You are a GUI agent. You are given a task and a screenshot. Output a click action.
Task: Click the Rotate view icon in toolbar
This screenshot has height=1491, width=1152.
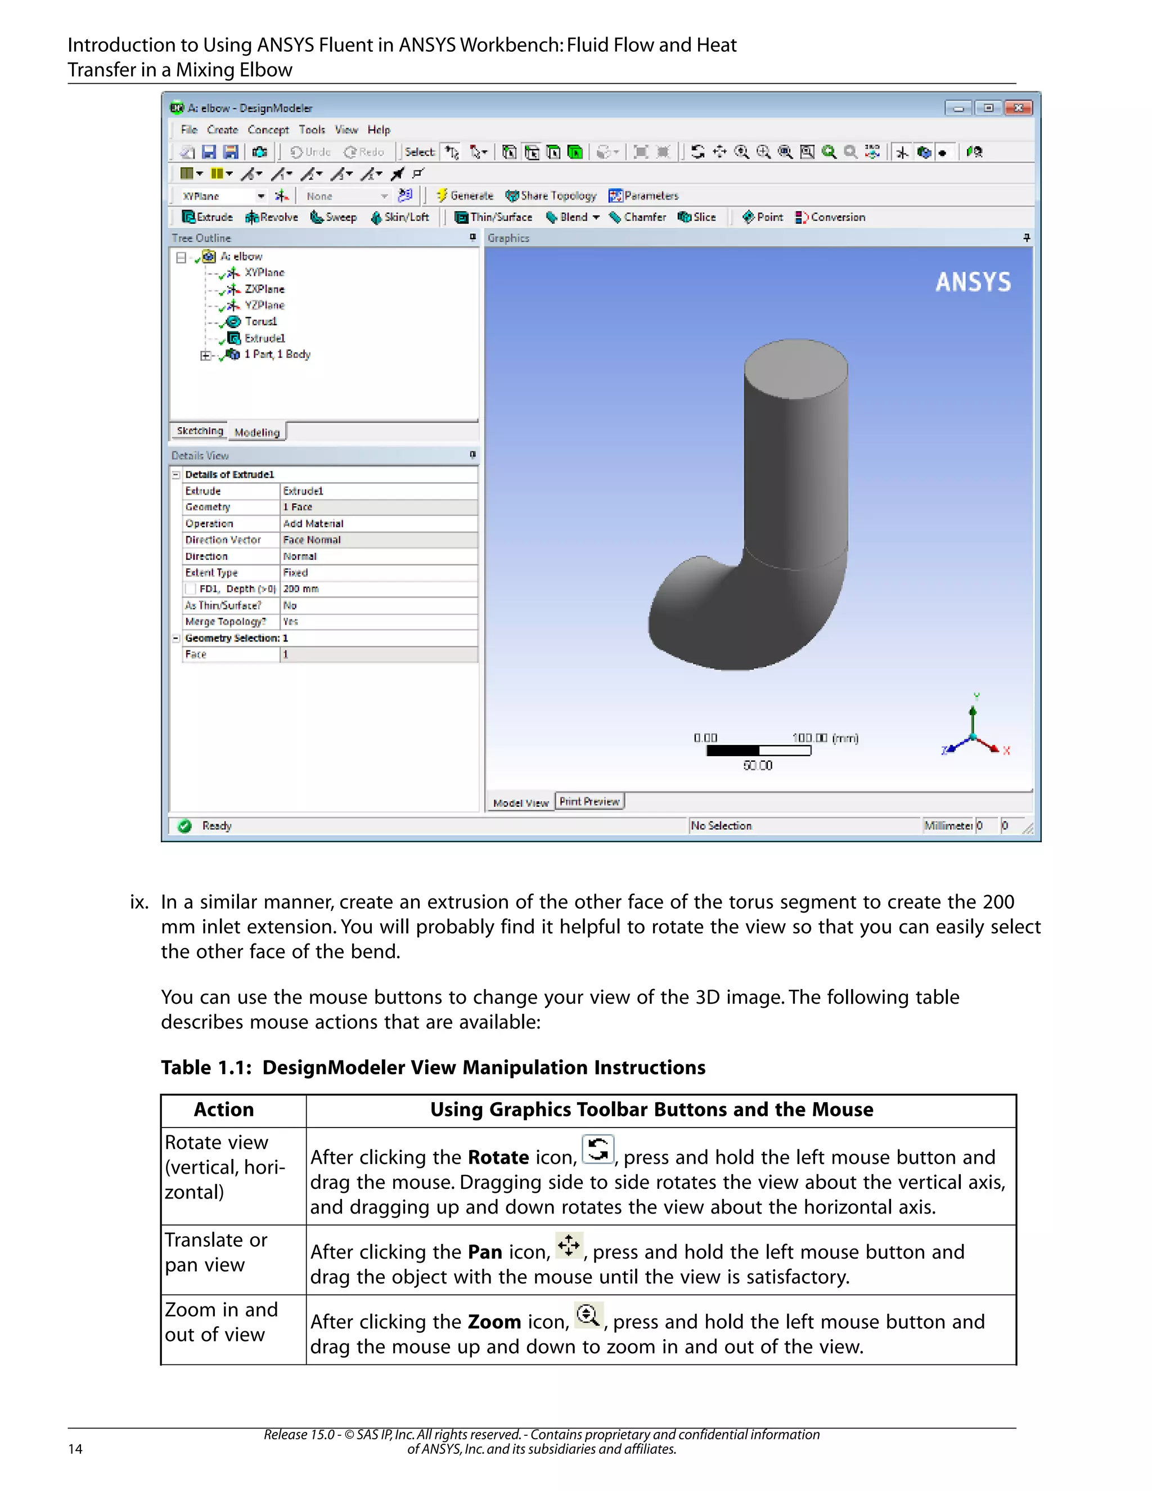point(697,151)
